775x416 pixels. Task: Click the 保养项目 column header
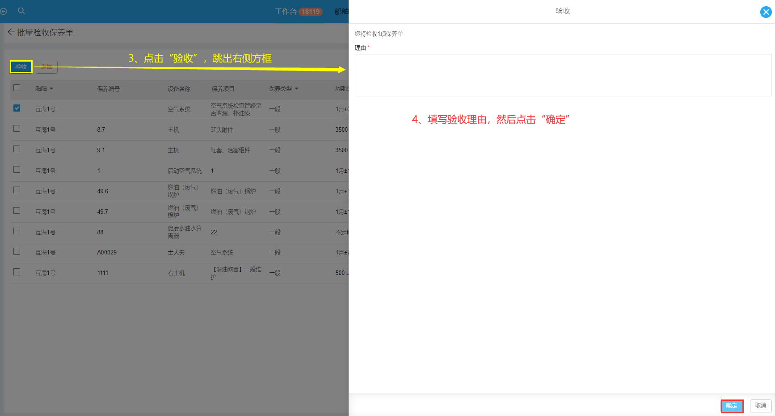point(223,89)
